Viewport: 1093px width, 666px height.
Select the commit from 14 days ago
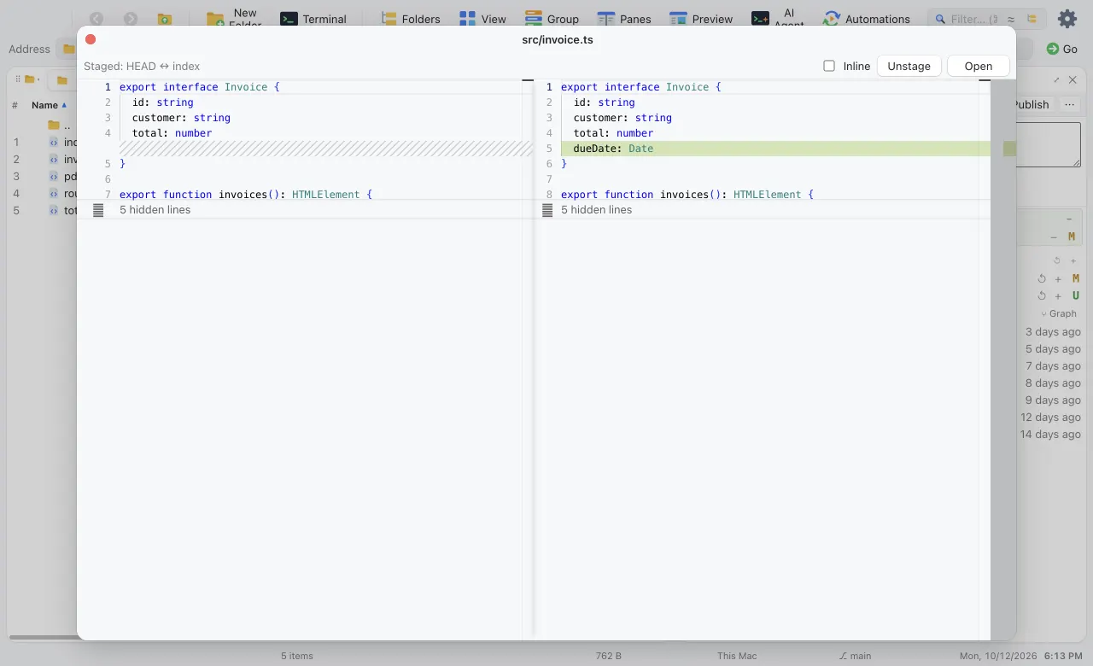[1050, 434]
